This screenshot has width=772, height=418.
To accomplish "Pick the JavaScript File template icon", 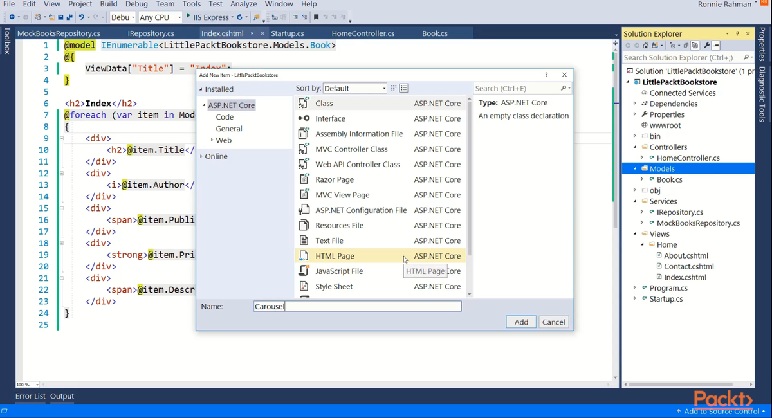I will (x=304, y=271).
